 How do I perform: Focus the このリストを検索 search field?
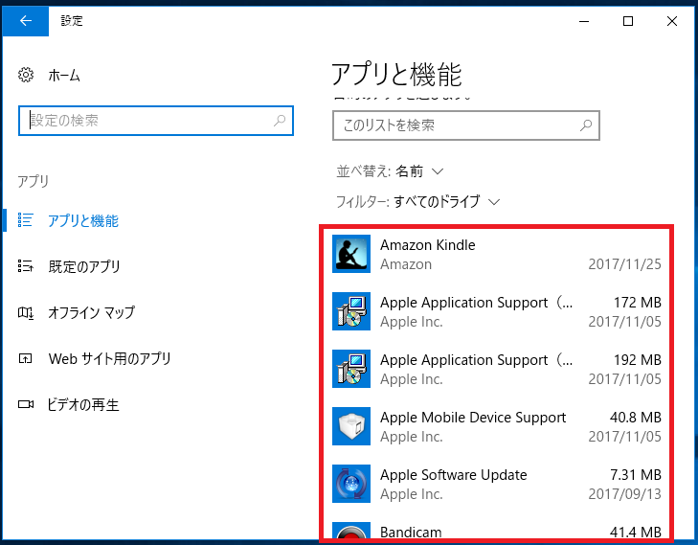tap(466, 125)
